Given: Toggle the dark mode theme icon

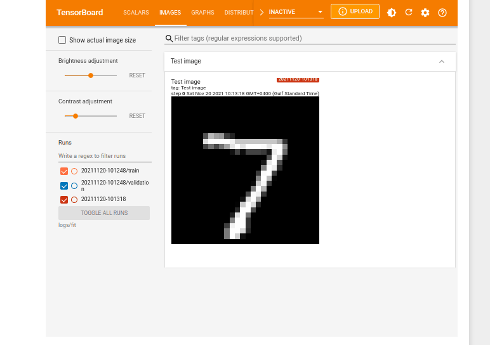Looking at the screenshot, I should click(x=391, y=13).
